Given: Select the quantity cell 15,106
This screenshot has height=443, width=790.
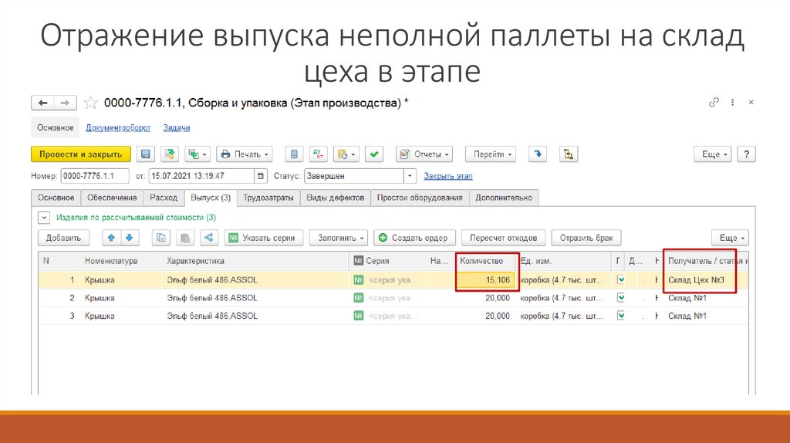Looking at the screenshot, I should click(488, 279).
